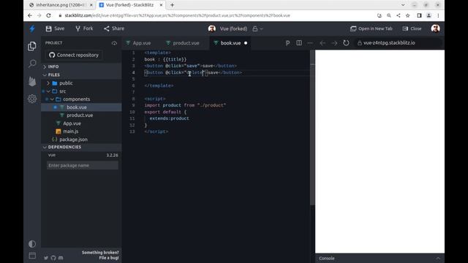Open Vue (forked) project title

coord(233,29)
